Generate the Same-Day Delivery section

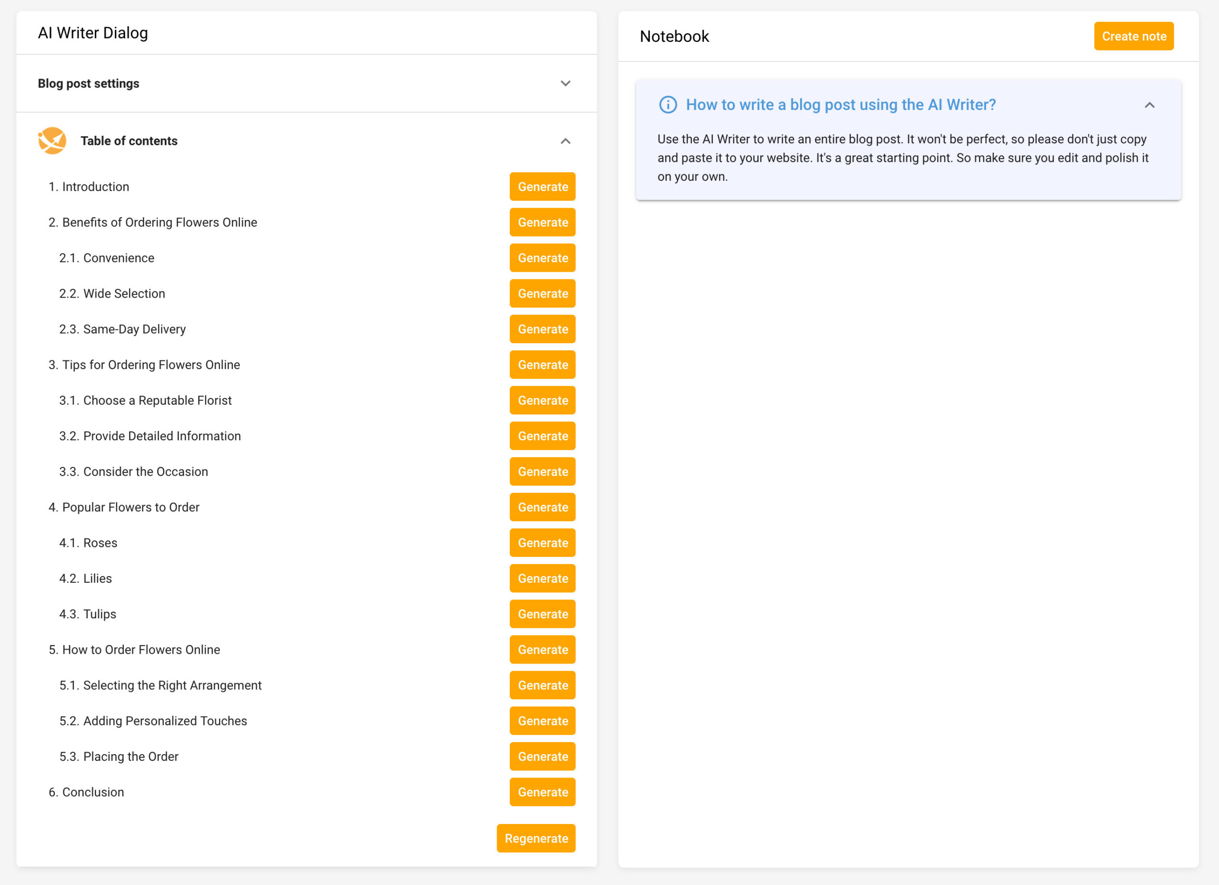542,329
